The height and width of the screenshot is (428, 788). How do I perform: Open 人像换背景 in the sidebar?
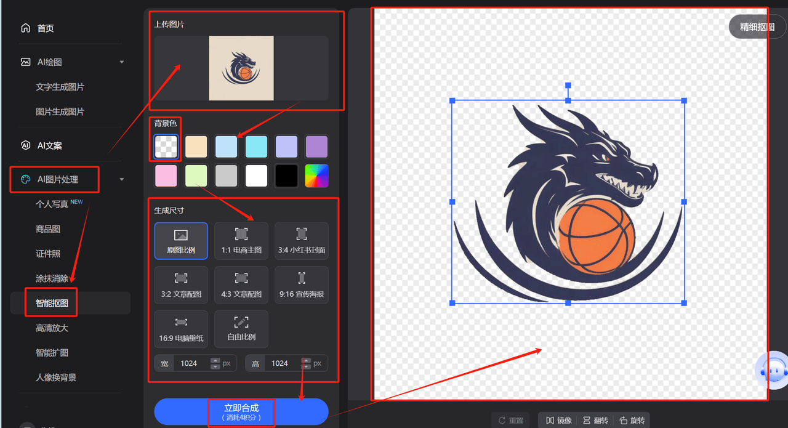point(56,378)
